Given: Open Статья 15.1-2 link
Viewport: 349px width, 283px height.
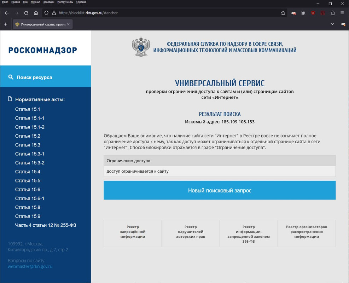Looking at the screenshot, I should pos(30,127).
